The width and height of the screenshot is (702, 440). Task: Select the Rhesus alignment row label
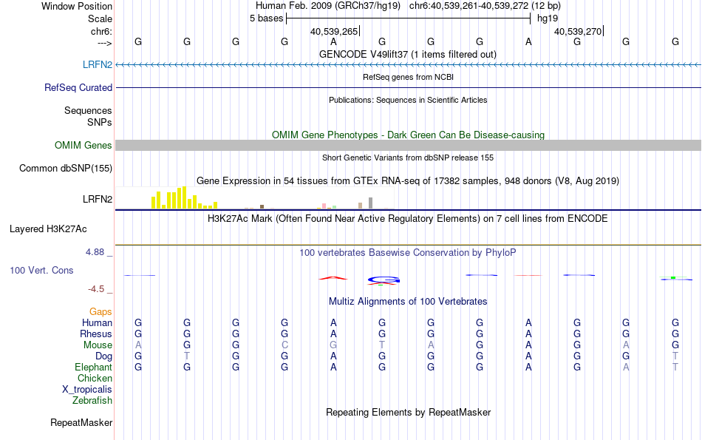click(x=96, y=334)
